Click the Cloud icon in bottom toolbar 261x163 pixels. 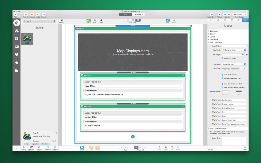82,147
